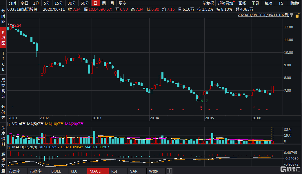The image size is (302, 174).
Task: Click the 隐藏 hide panel arrow
Action: 294,3
